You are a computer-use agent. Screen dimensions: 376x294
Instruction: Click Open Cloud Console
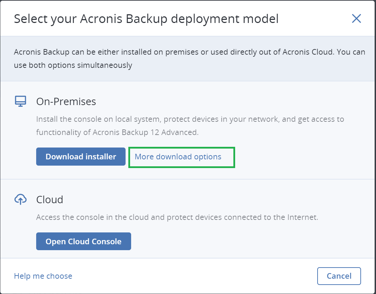point(83,241)
